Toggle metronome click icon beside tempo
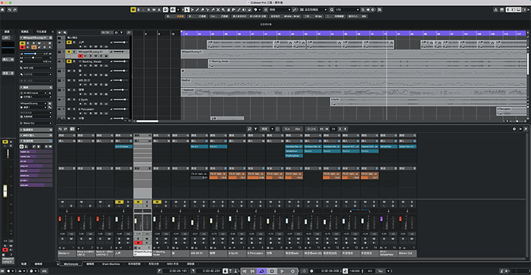This screenshot has width=531, height=275. tap(345, 271)
